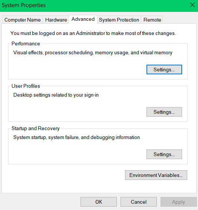Open User Profiles Settings button

(164, 112)
